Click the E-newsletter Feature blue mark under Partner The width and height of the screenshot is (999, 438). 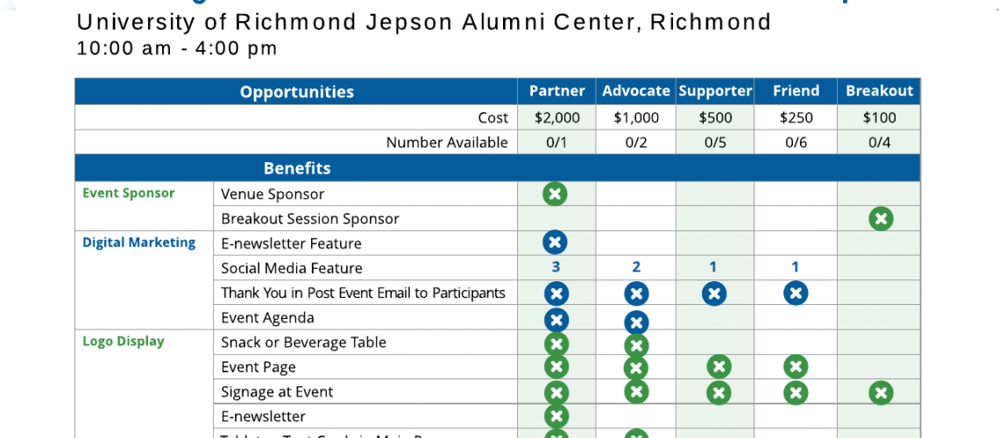pyautogui.click(x=555, y=243)
